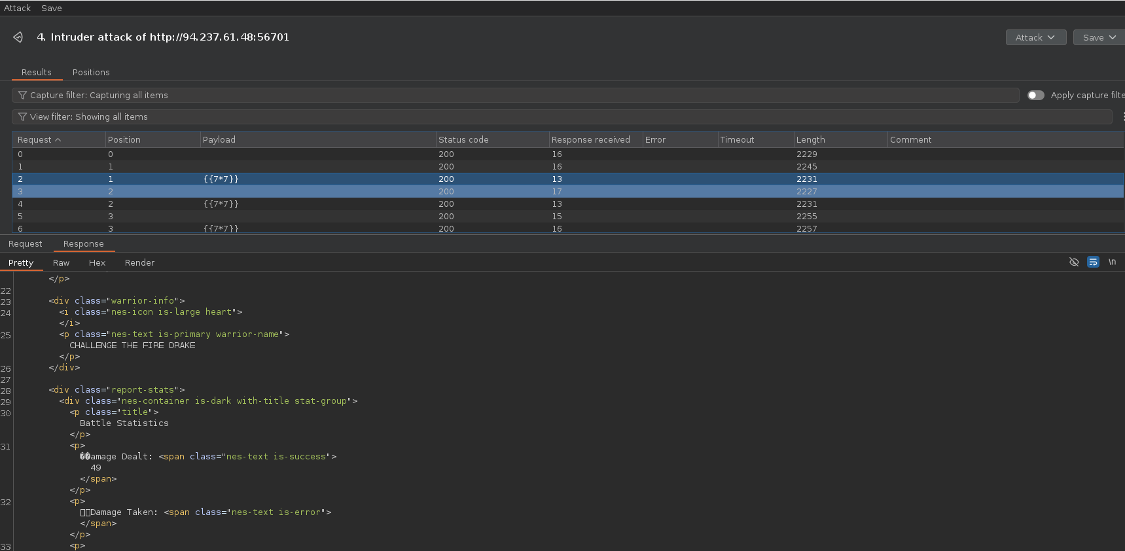Sort by the Comment column header
The height and width of the screenshot is (551, 1125).
coord(1006,139)
